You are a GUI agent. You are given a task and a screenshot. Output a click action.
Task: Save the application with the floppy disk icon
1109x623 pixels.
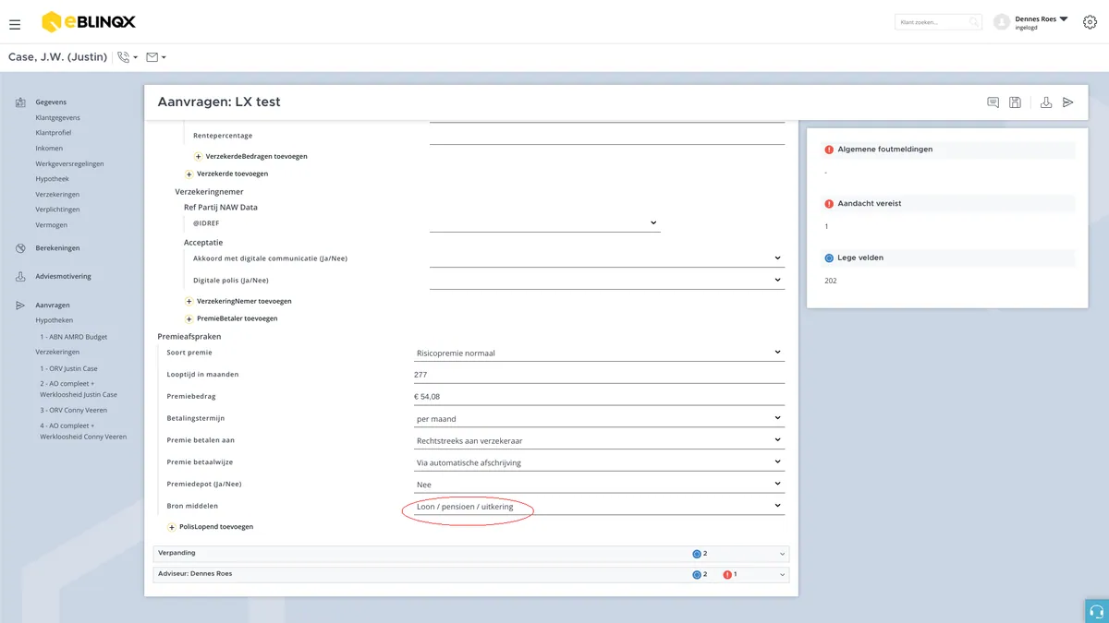[x=1015, y=102]
